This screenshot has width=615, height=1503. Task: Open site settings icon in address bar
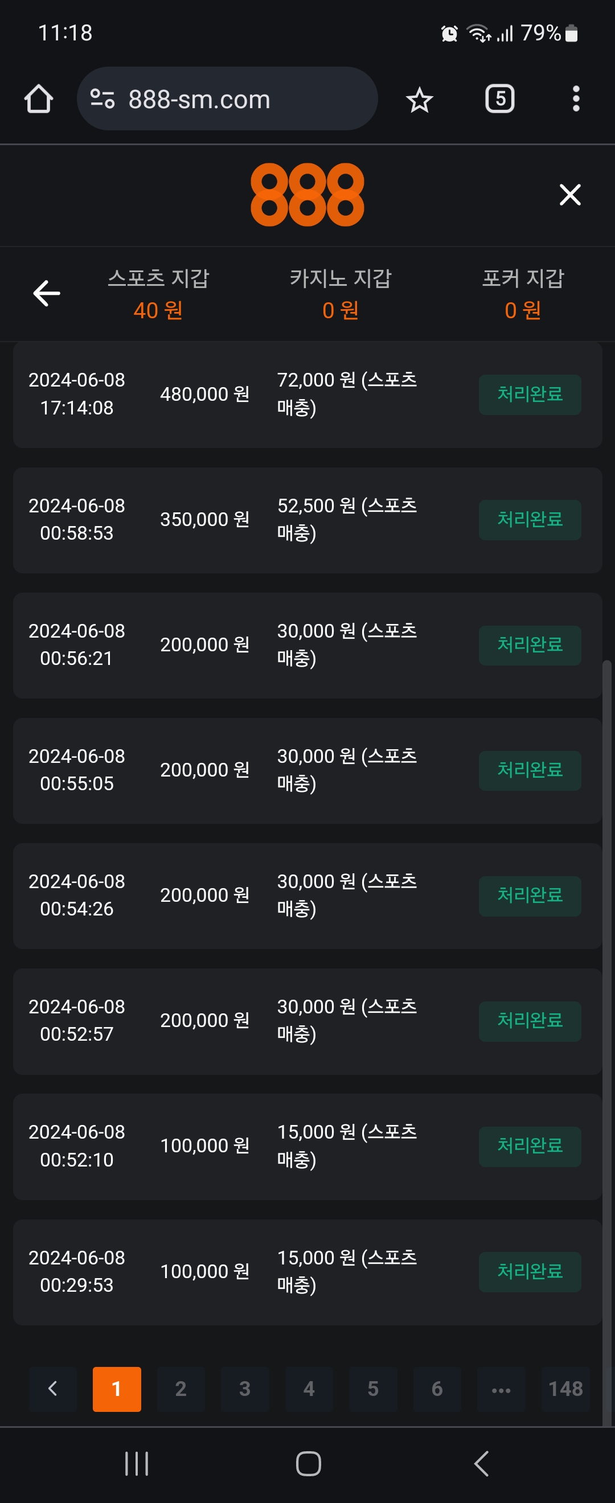click(102, 99)
